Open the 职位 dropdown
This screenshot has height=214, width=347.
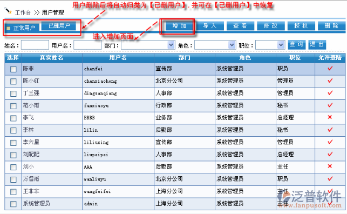tap(270, 45)
